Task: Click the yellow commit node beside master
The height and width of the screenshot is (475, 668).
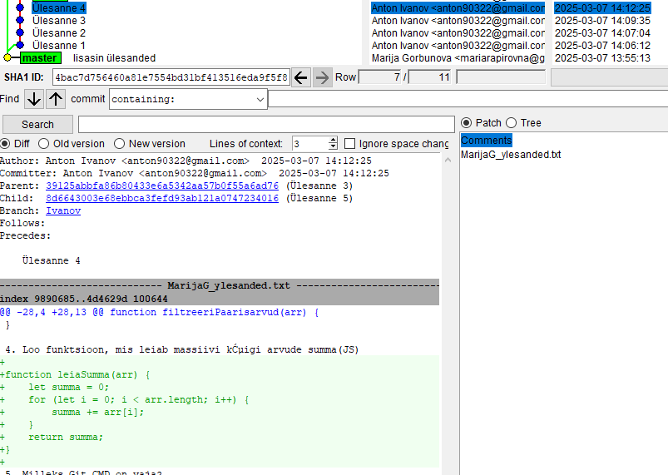Action: click(x=7, y=58)
